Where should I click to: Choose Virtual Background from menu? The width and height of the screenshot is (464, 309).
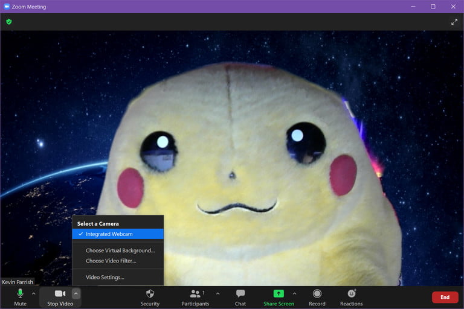tap(120, 250)
